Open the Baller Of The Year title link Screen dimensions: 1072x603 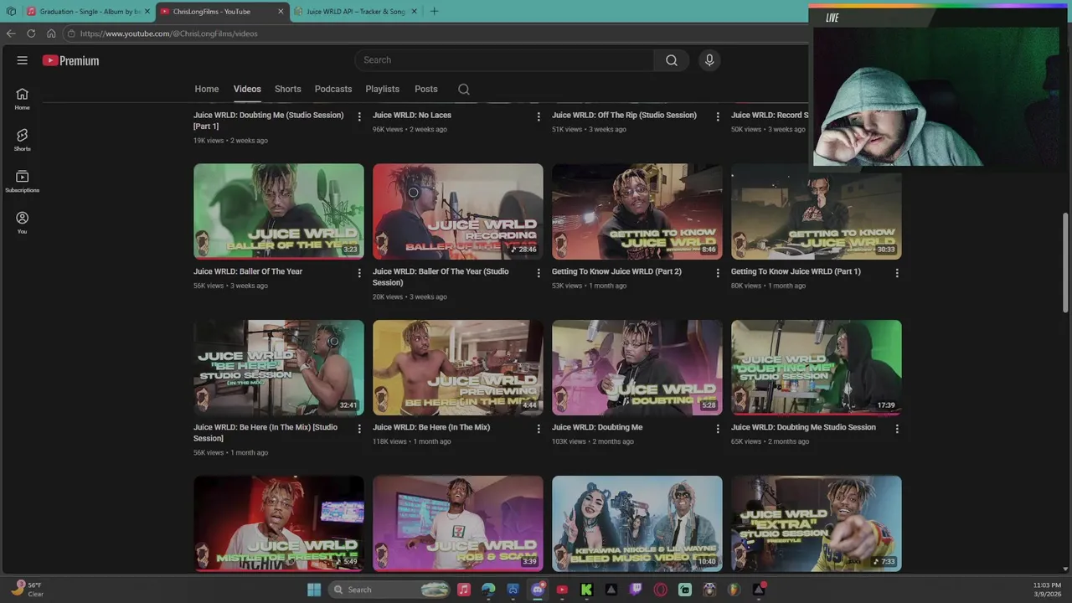248,271
